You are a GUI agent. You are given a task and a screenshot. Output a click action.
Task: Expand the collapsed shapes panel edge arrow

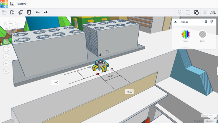tap(217, 71)
